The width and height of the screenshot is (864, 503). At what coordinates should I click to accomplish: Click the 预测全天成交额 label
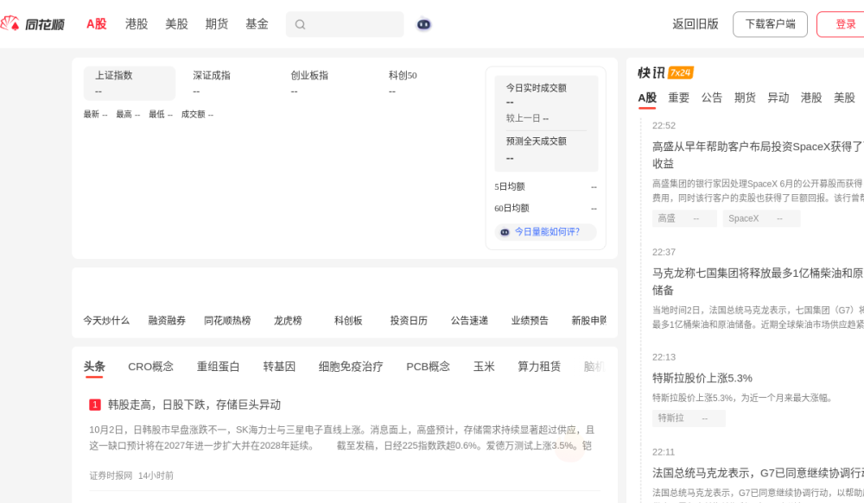(x=537, y=141)
